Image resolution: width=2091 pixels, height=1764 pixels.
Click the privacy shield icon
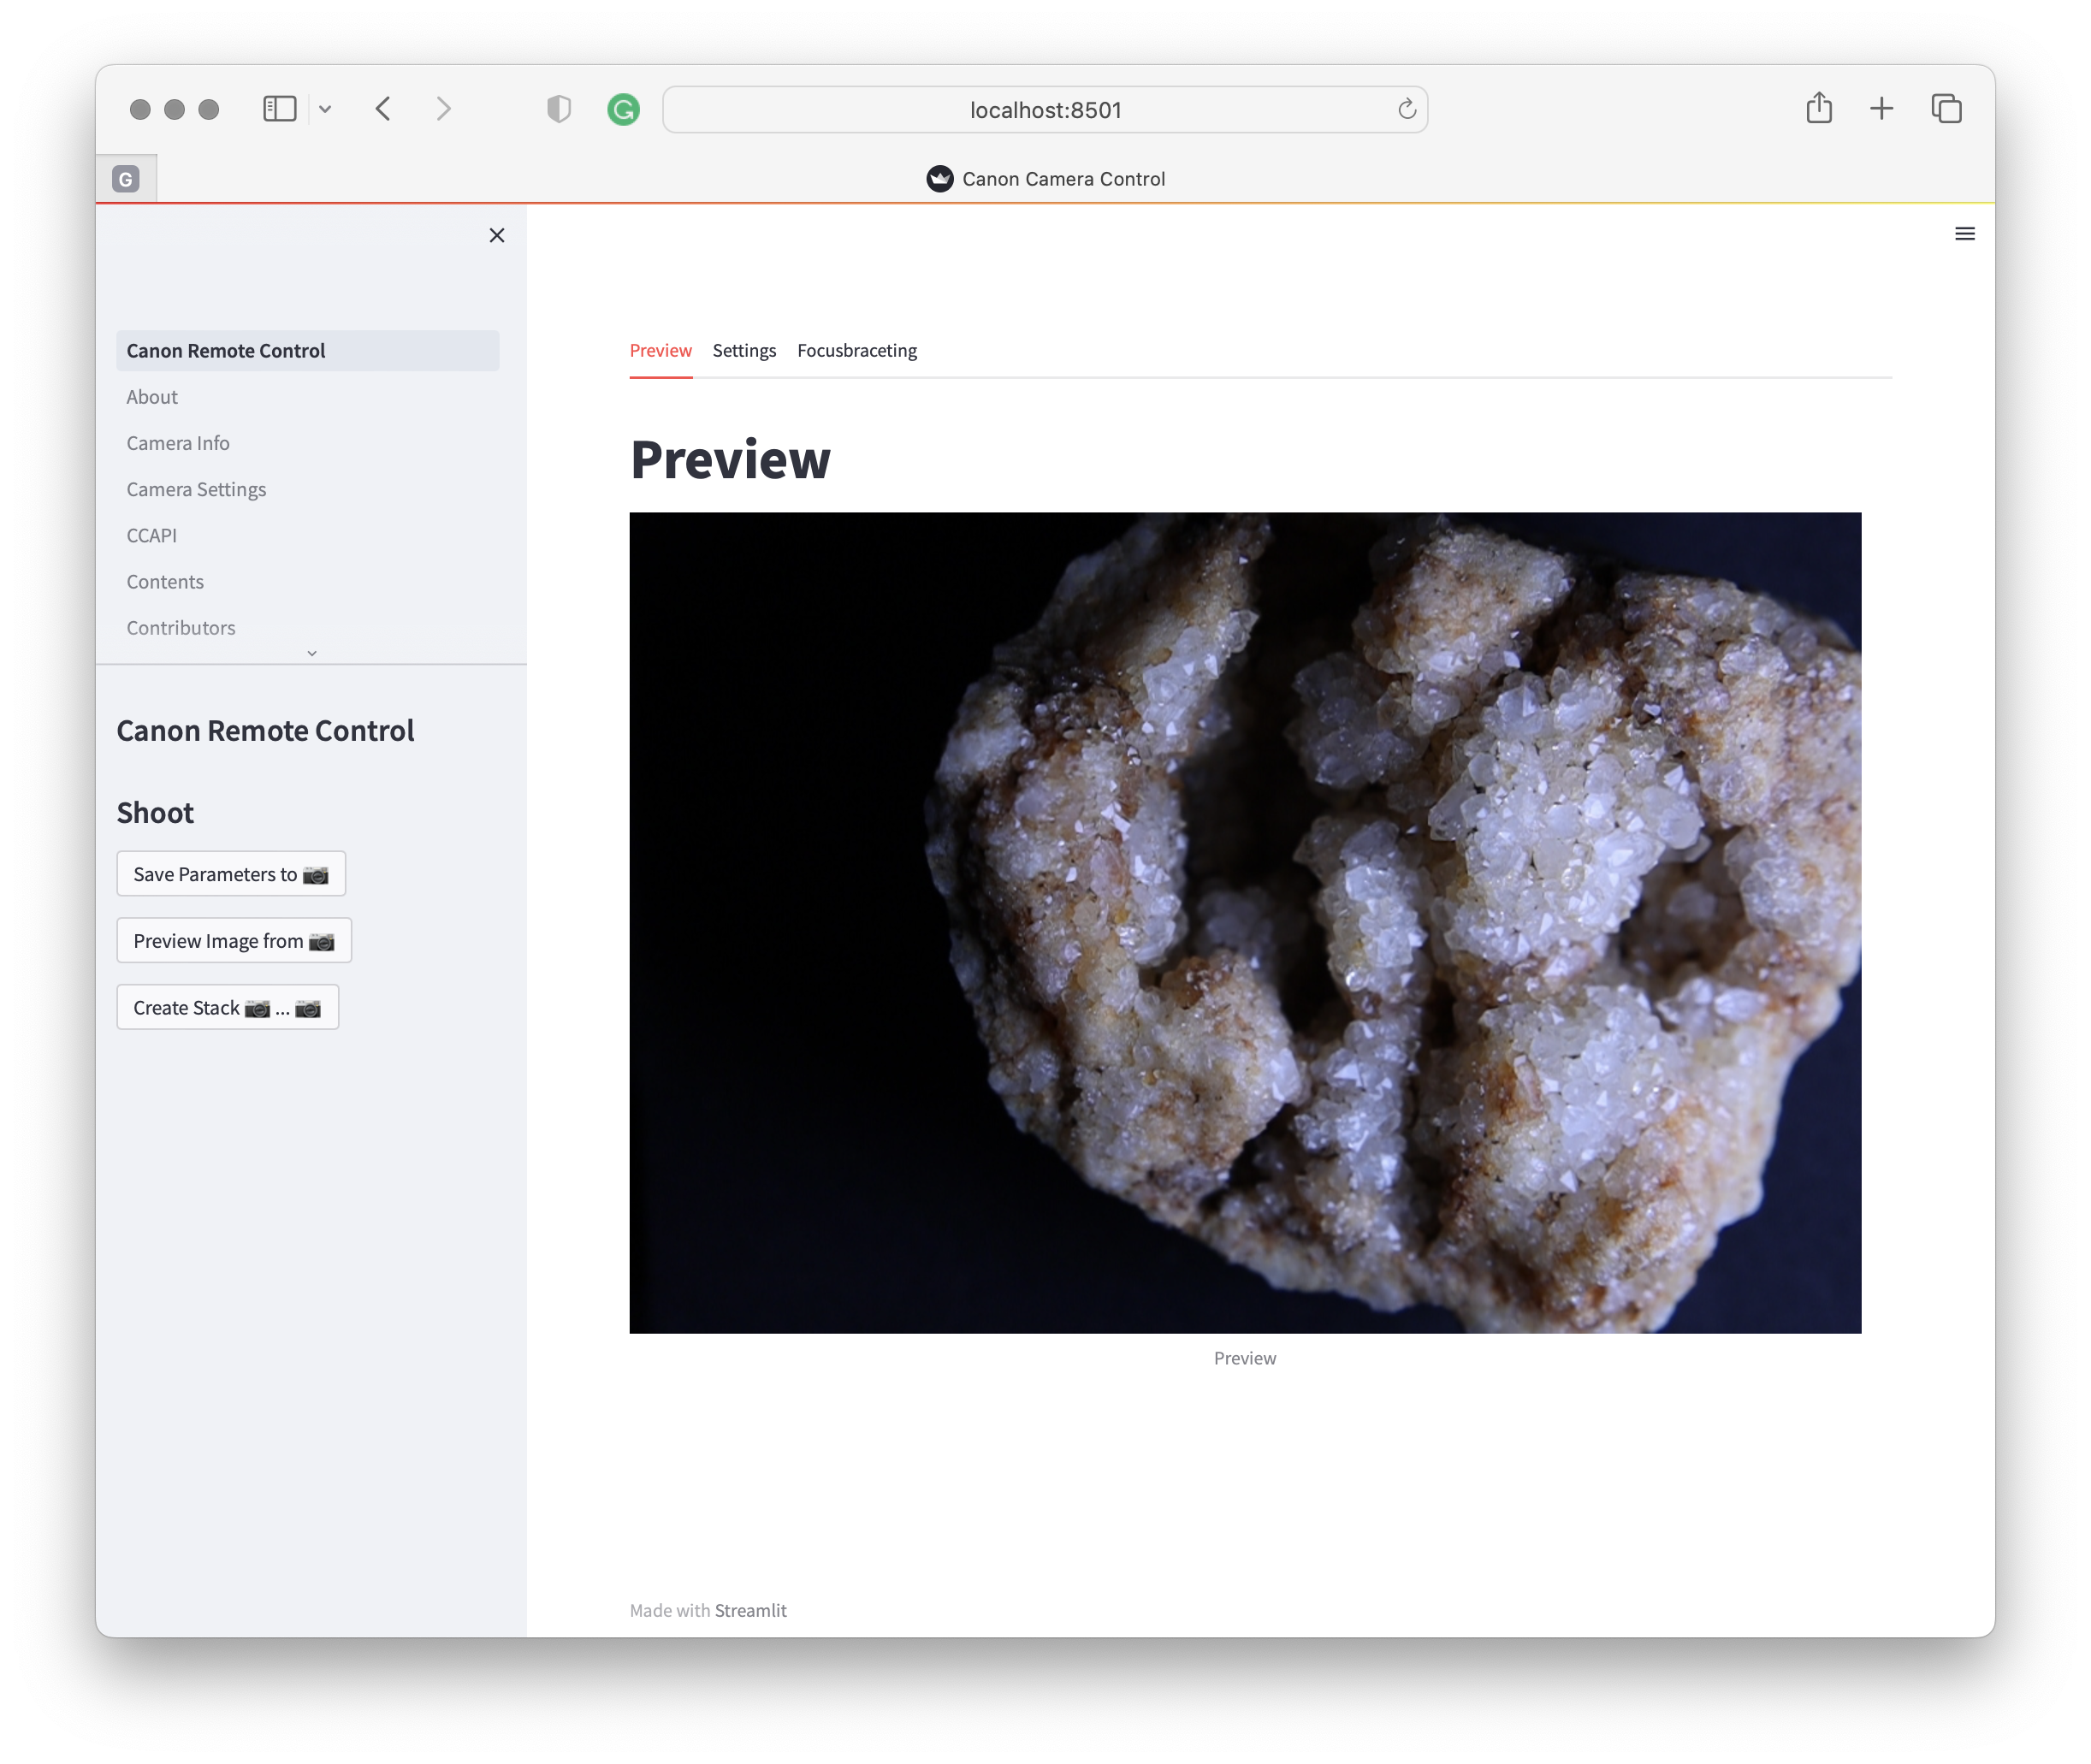tap(559, 109)
